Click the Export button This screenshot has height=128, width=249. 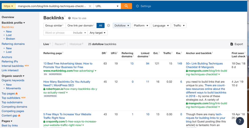(237, 44)
